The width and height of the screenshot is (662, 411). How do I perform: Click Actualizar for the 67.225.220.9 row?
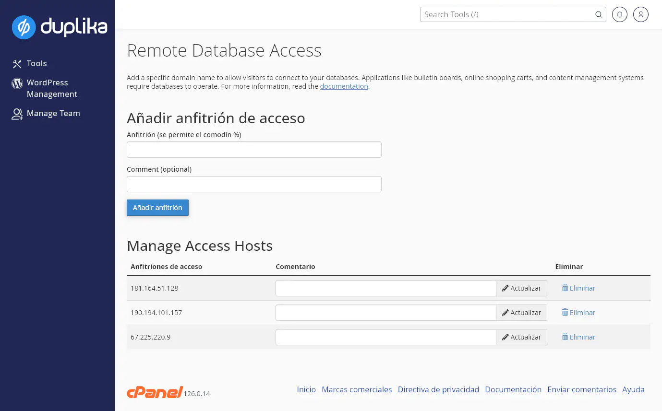click(x=521, y=337)
